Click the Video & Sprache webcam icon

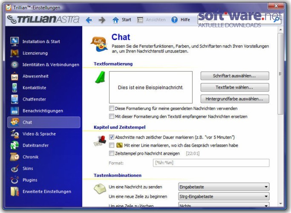coord(14,134)
